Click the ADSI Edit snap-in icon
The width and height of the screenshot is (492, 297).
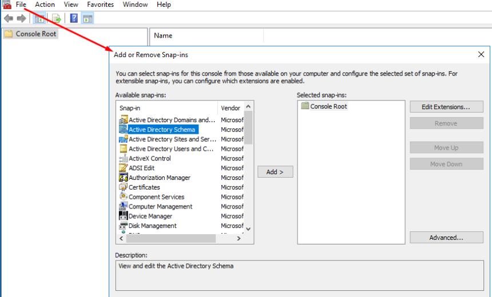(124, 168)
